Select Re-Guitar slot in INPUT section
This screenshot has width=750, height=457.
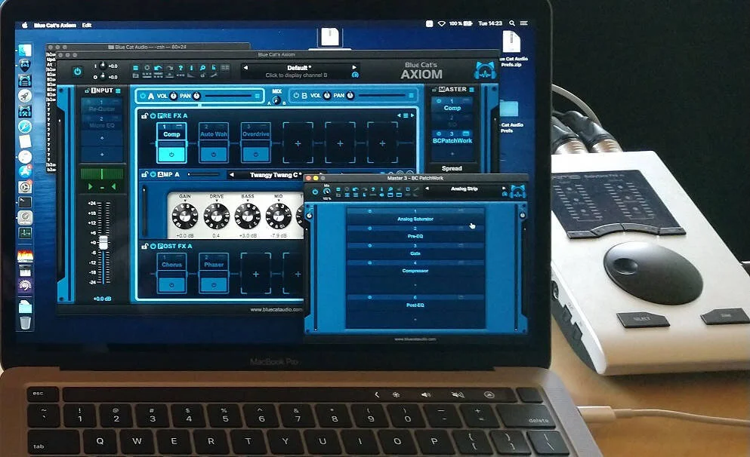point(101,106)
